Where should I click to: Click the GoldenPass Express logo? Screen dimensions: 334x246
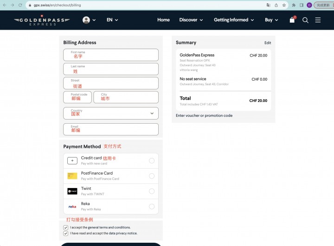pos(42,20)
